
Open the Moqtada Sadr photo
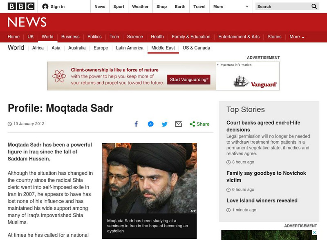(x=149, y=178)
